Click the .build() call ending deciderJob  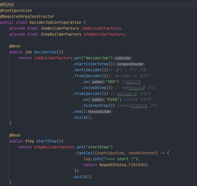[82, 117]
